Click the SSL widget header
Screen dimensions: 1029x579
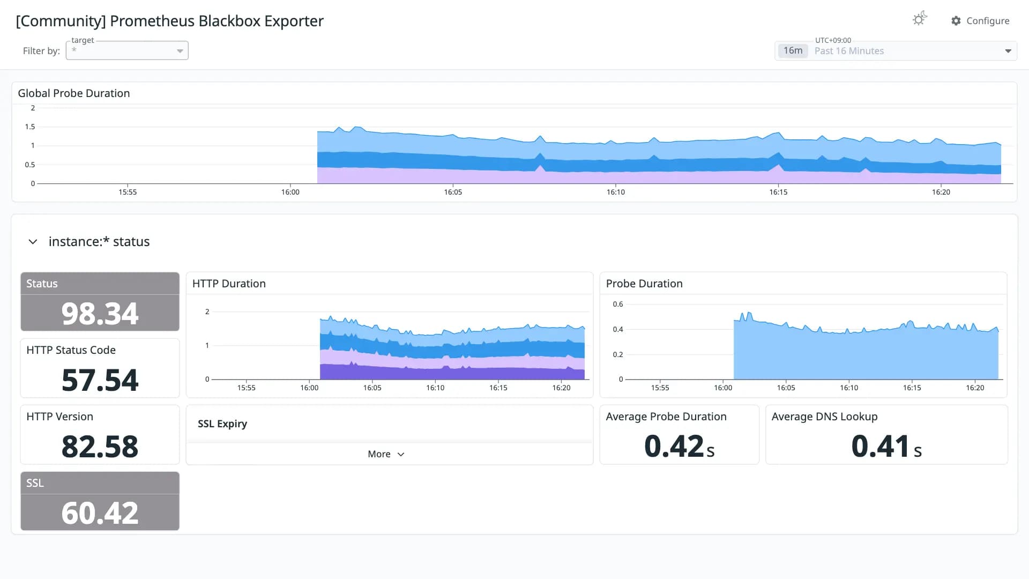[x=100, y=483]
